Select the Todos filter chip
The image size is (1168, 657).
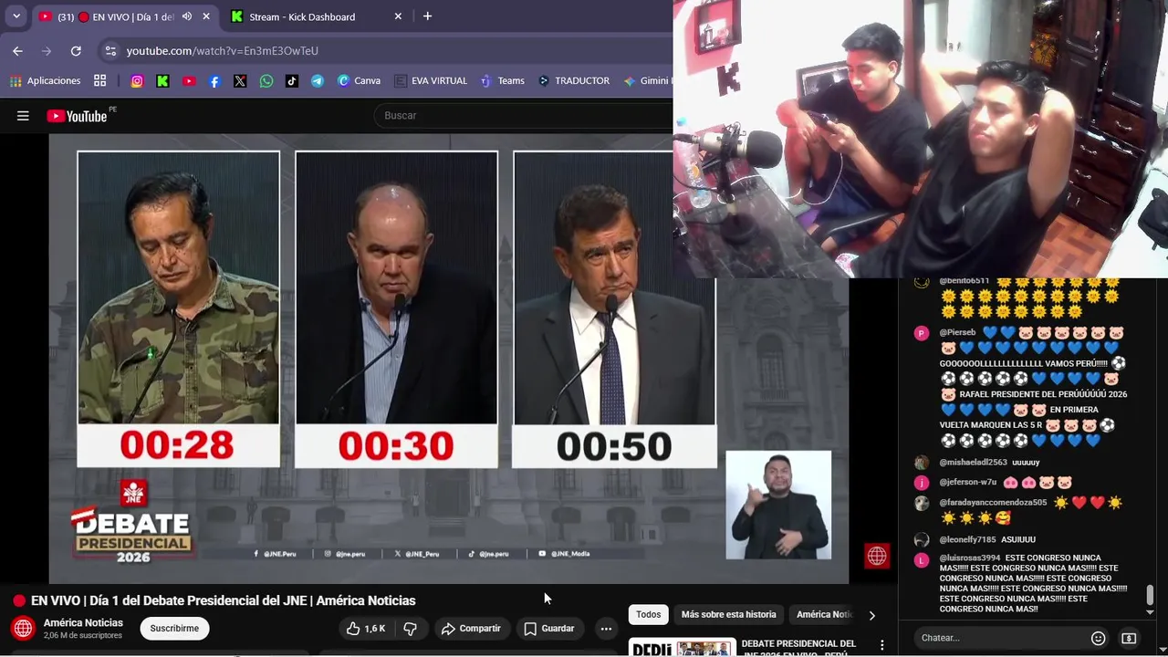point(648,615)
